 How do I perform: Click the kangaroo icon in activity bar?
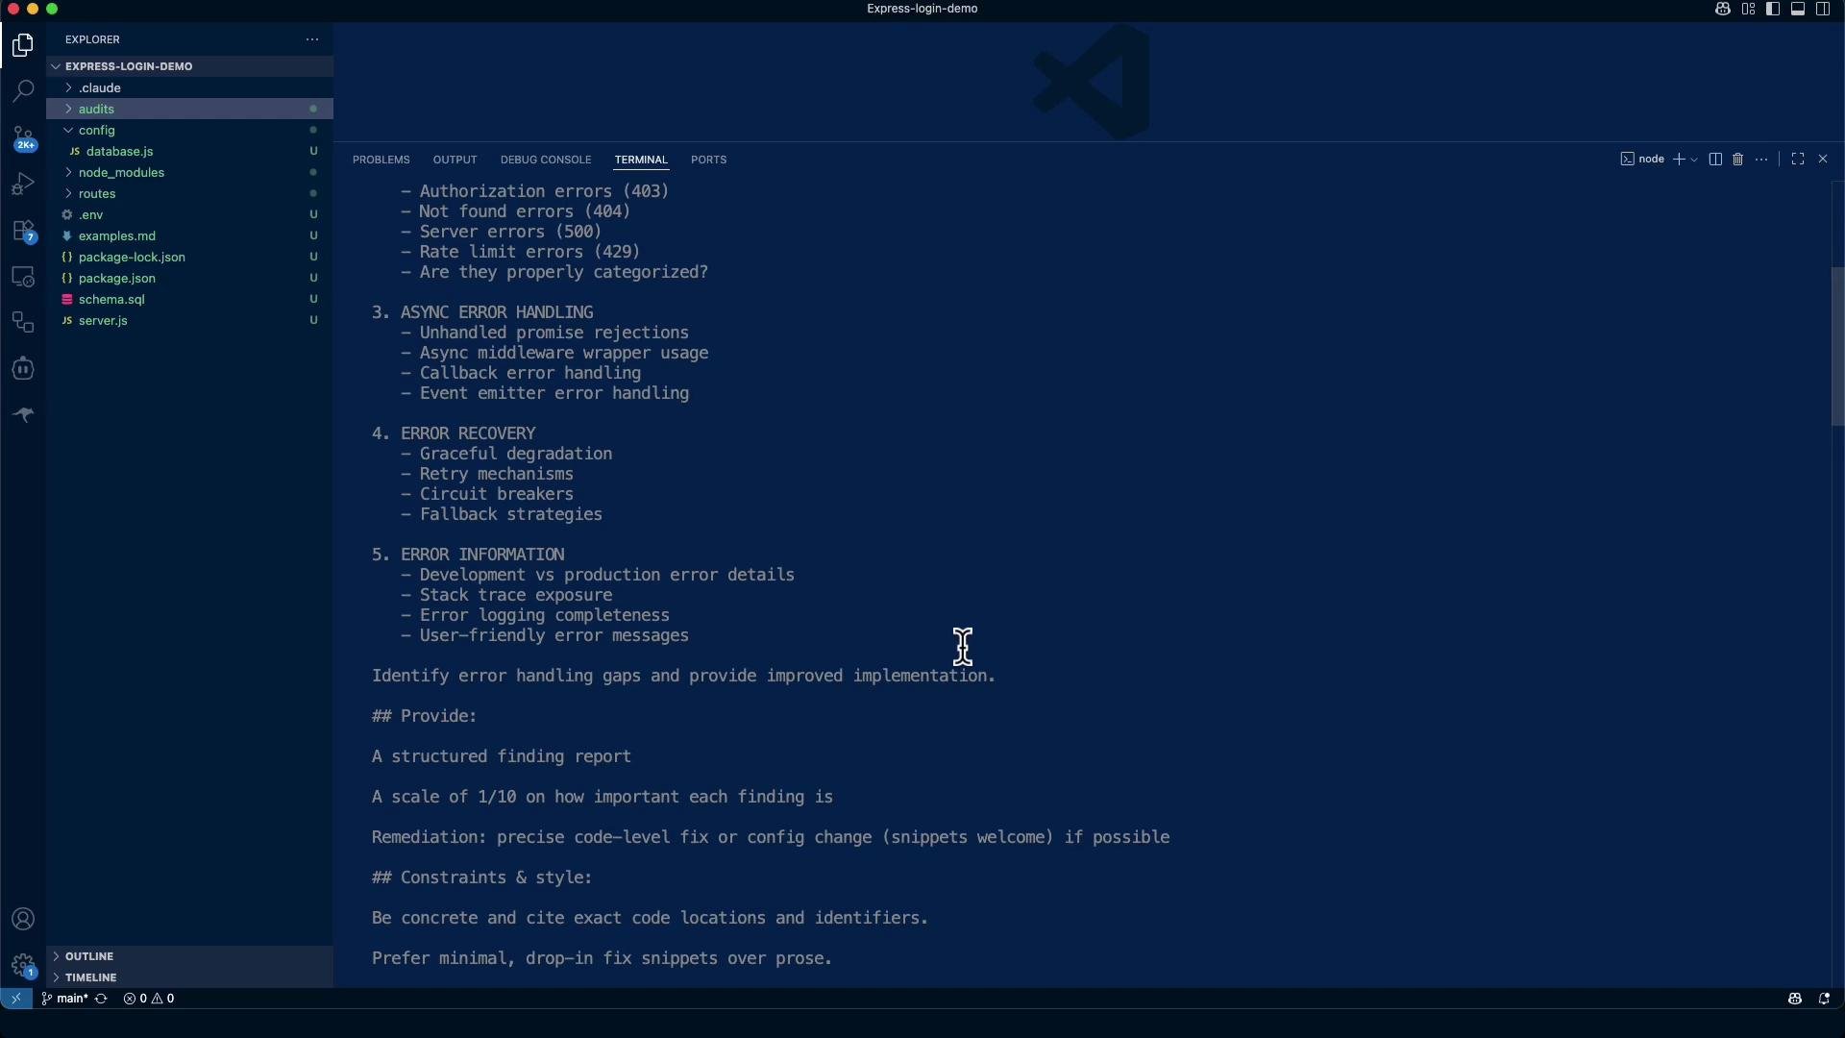pyautogui.click(x=23, y=414)
